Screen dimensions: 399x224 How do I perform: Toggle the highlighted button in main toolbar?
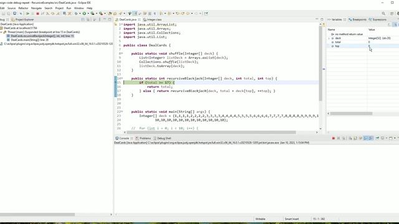point(135,14)
